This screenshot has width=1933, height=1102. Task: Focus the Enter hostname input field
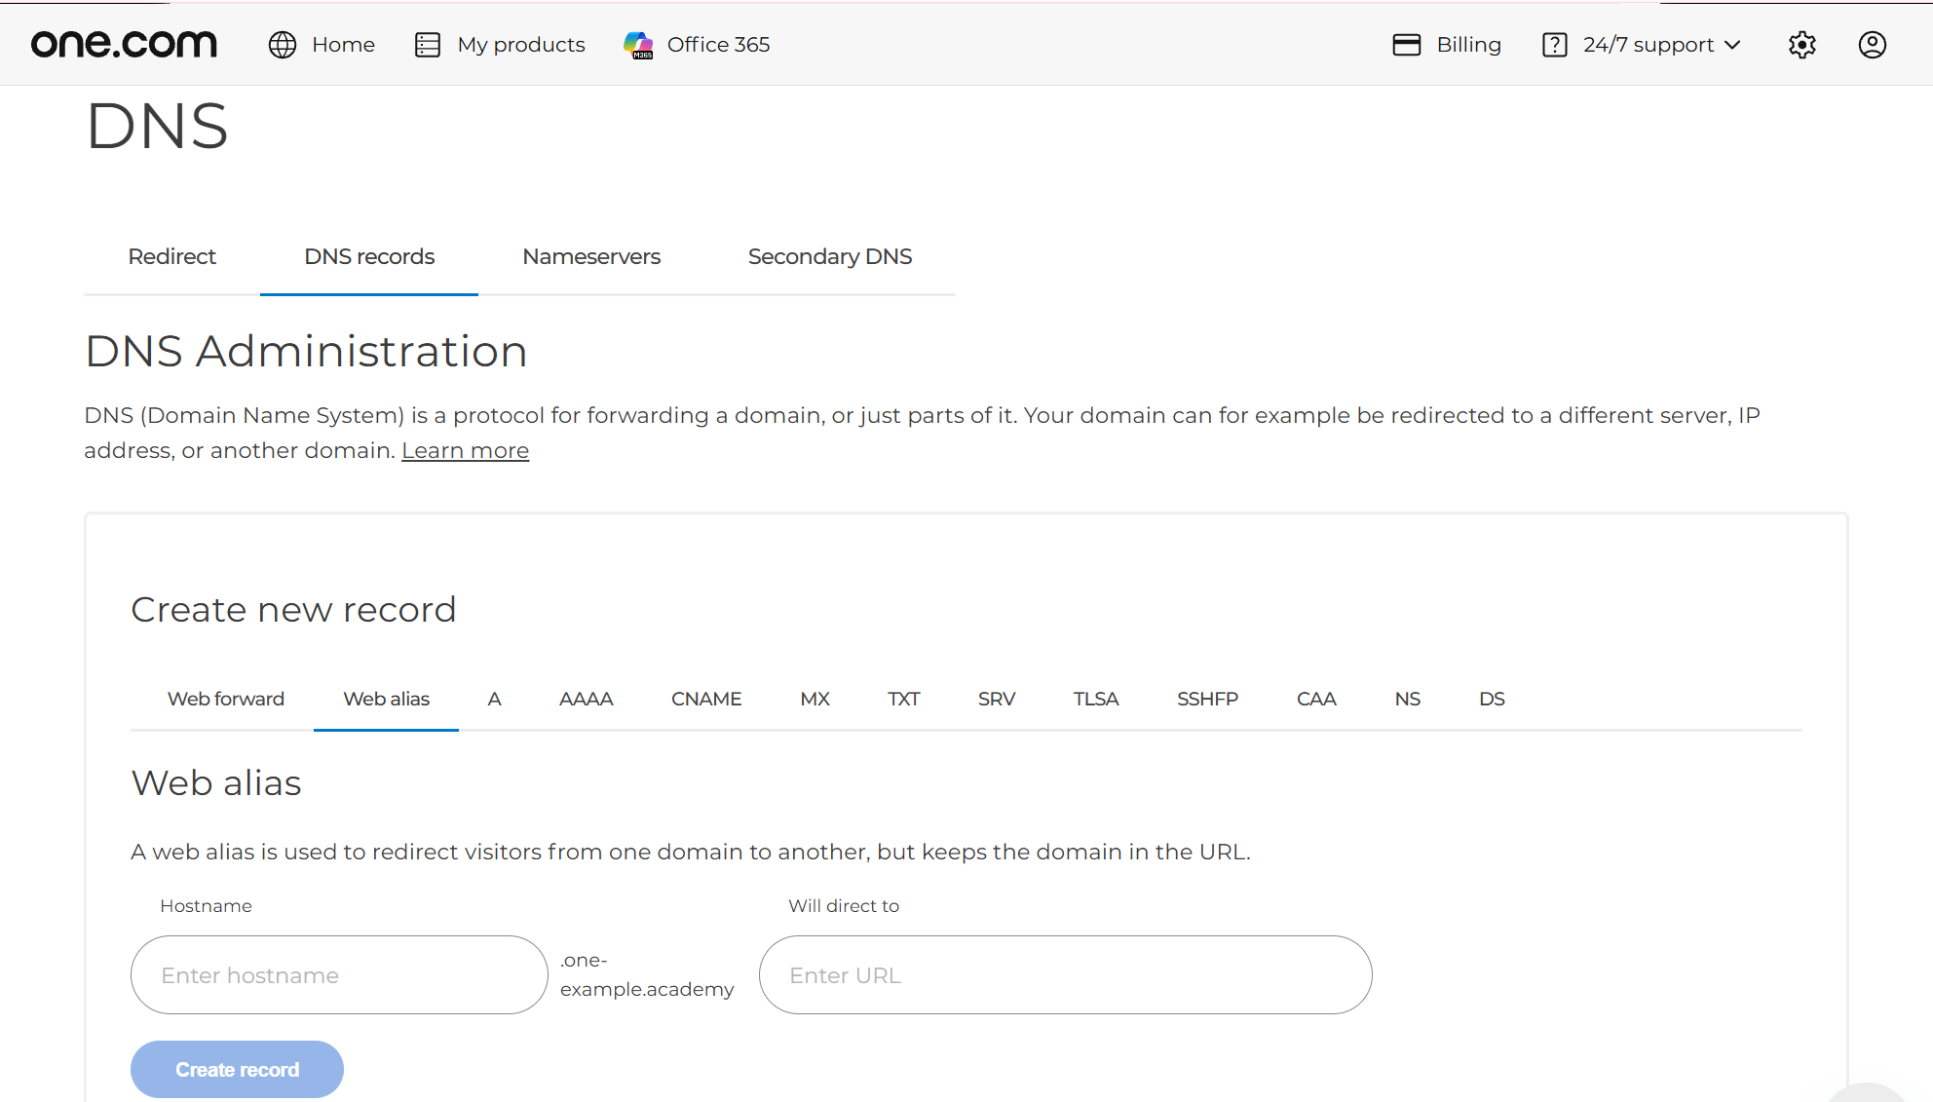(x=339, y=974)
